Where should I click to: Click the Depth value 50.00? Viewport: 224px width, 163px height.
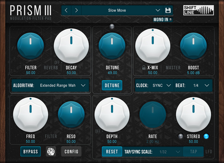pos(112,142)
